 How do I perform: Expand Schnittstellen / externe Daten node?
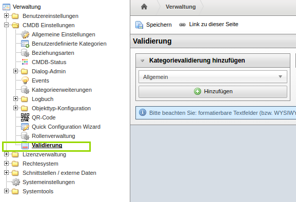pos(6,173)
